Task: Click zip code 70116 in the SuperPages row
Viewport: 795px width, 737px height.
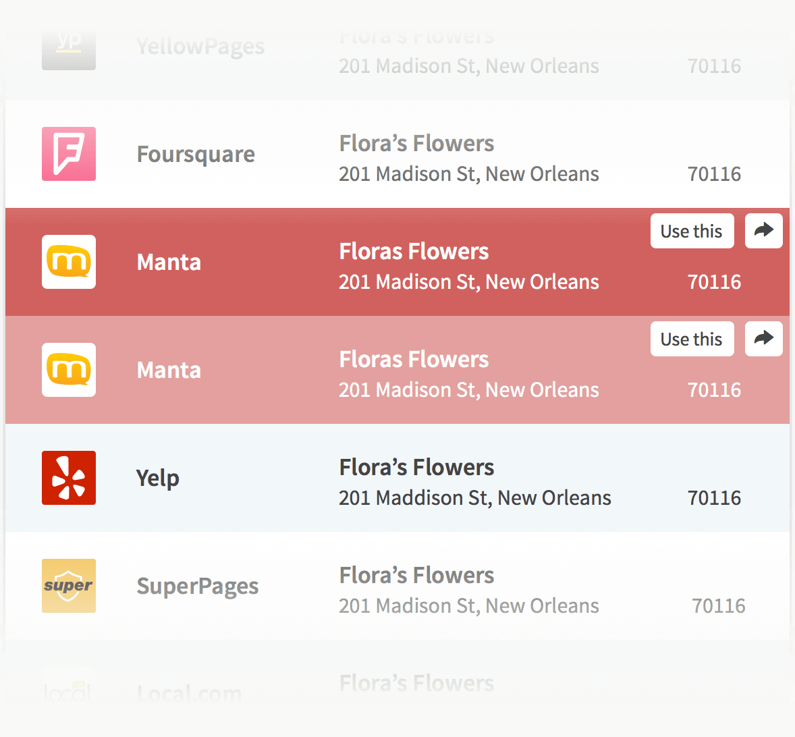Action: click(x=719, y=606)
